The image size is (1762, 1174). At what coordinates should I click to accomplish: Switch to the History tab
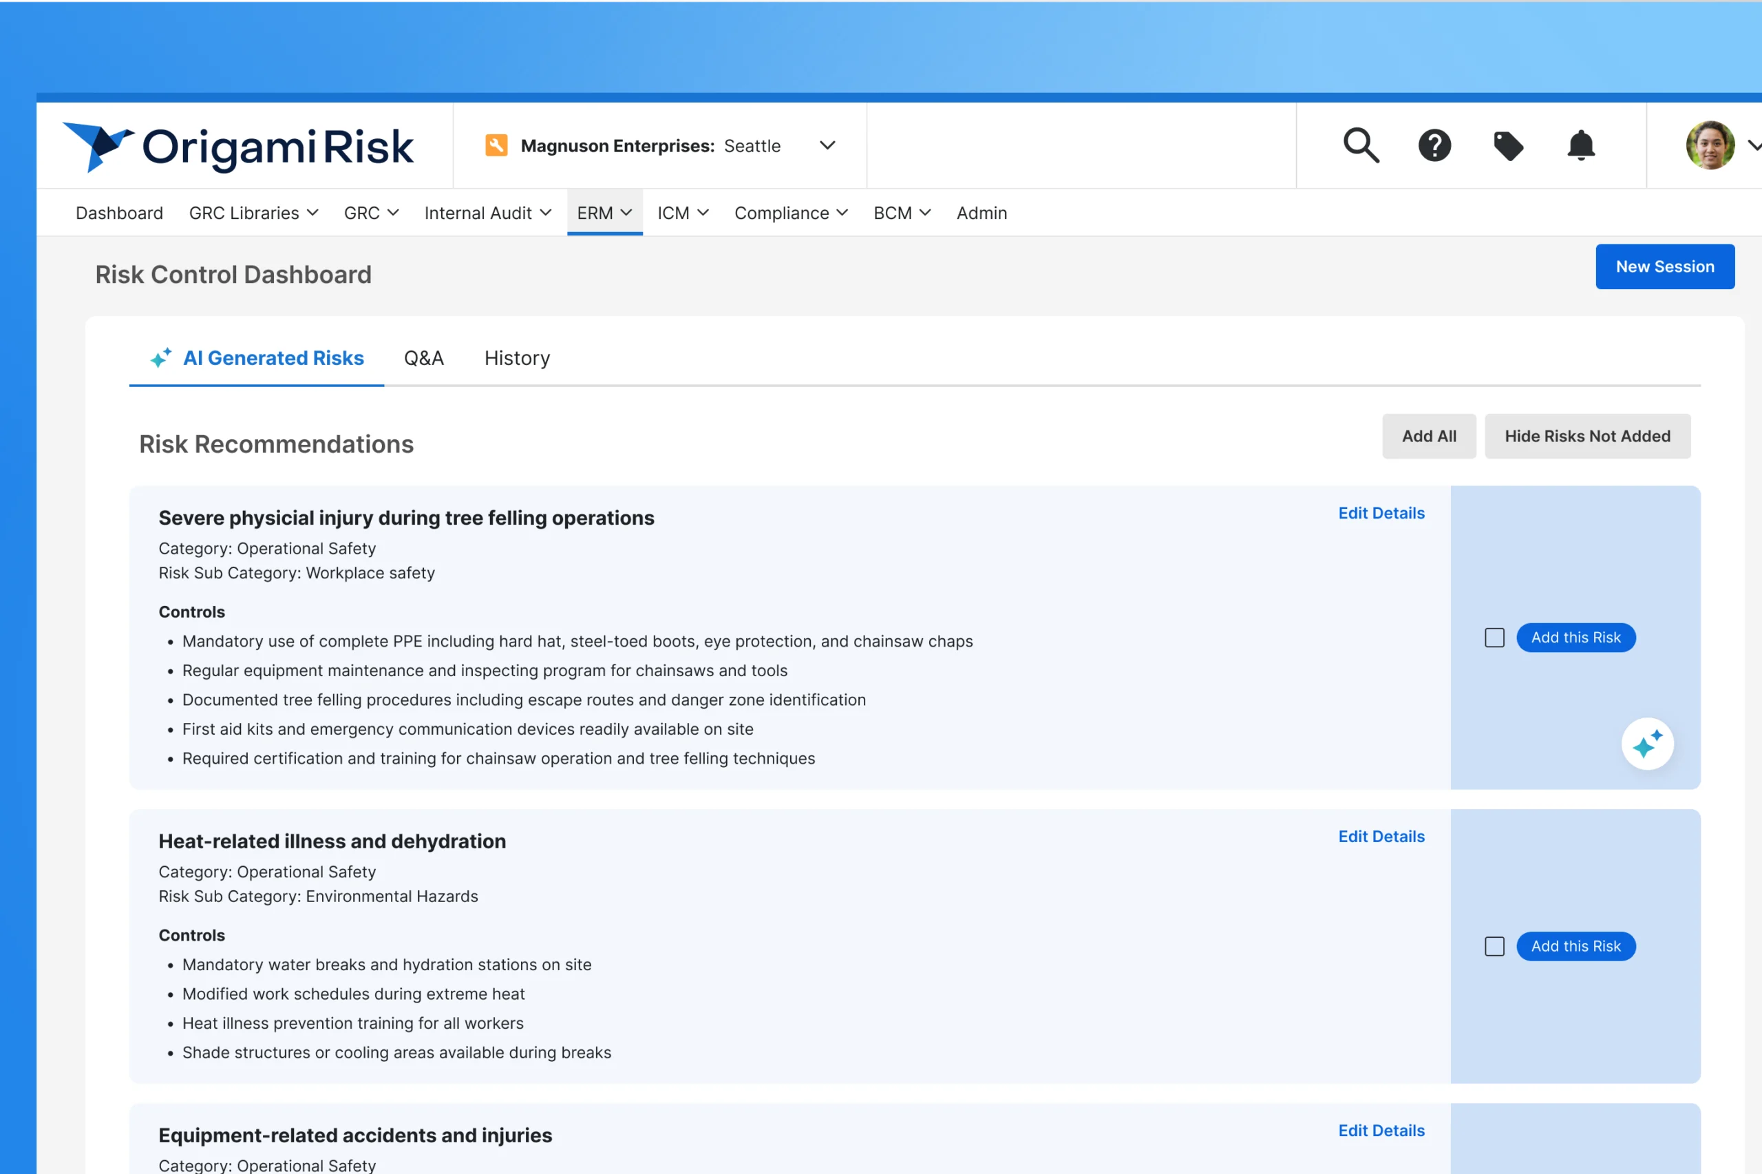(516, 357)
